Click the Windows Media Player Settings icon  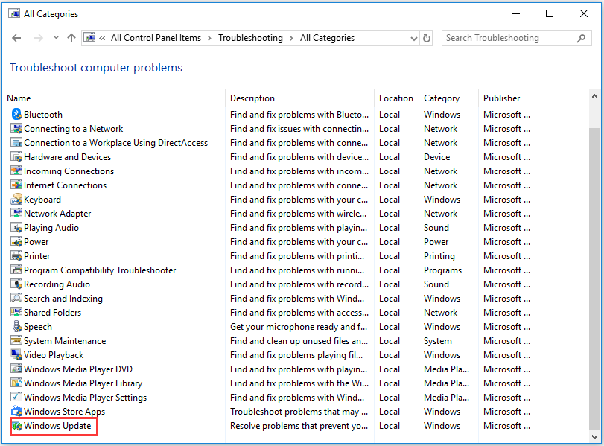16,397
